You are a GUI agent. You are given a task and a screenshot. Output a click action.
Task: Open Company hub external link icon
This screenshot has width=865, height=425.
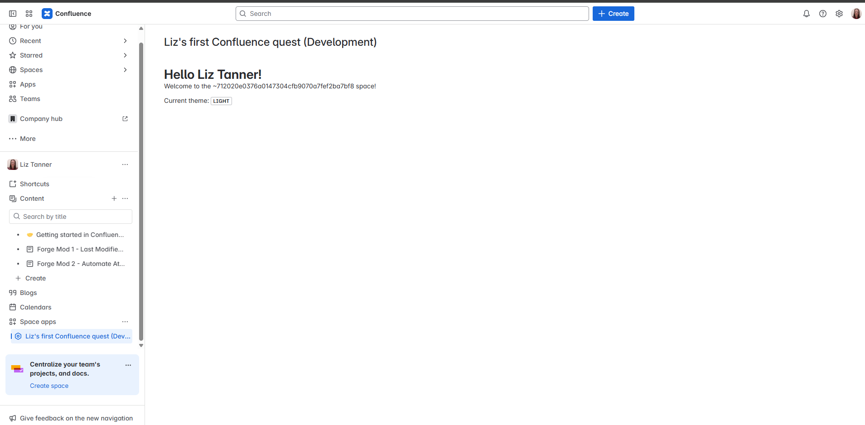[125, 119]
